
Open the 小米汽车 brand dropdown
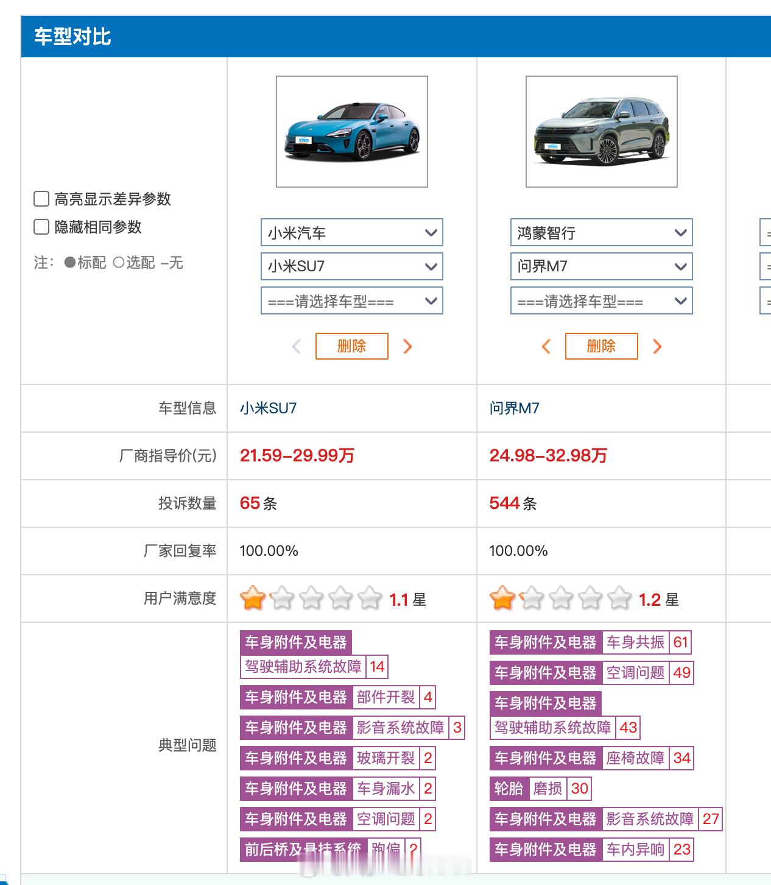click(x=352, y=232)
